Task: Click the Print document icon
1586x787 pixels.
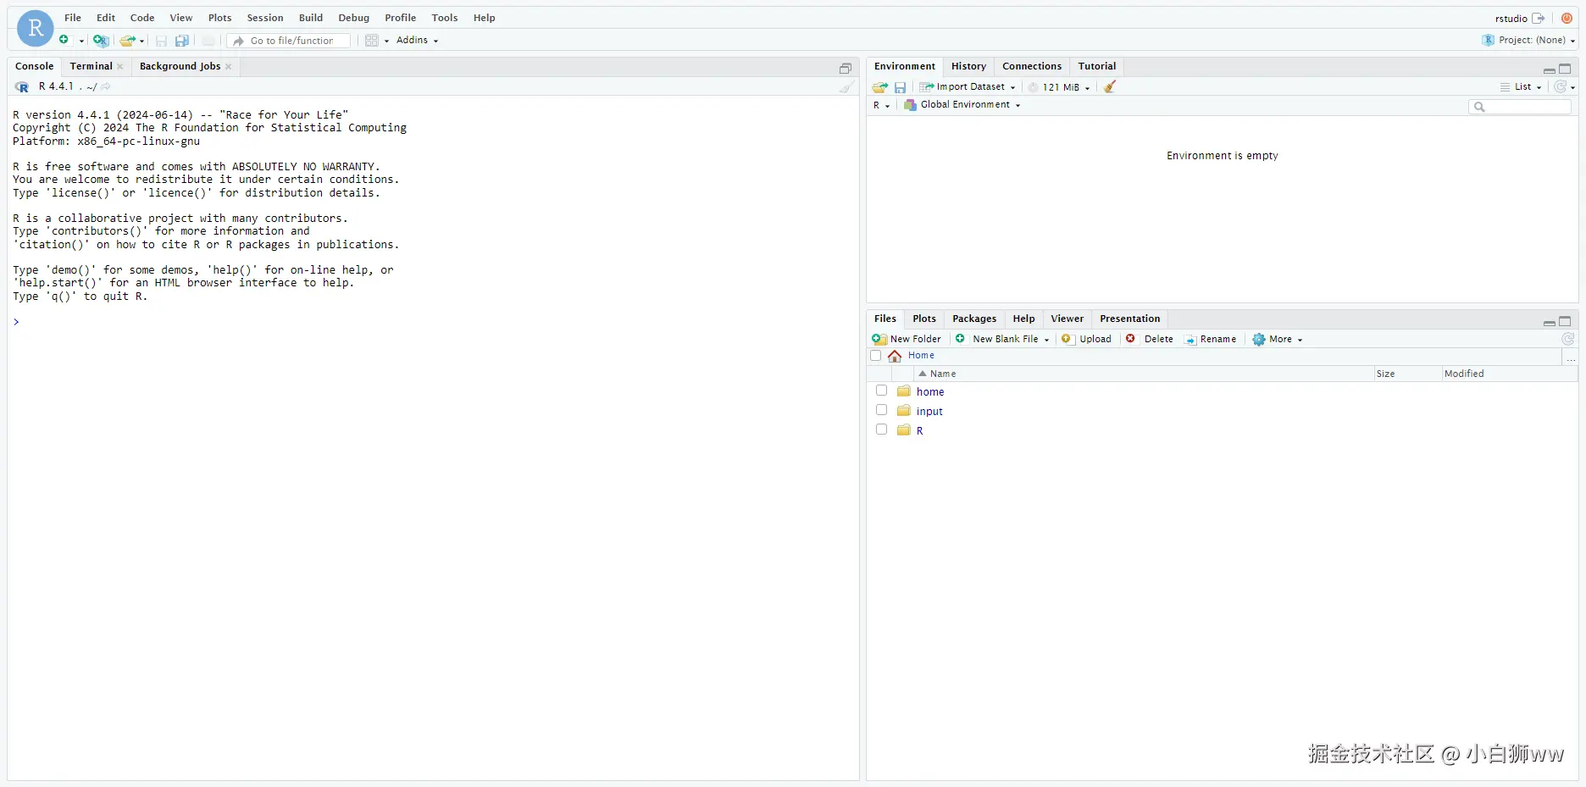Action: click(208, 41)
